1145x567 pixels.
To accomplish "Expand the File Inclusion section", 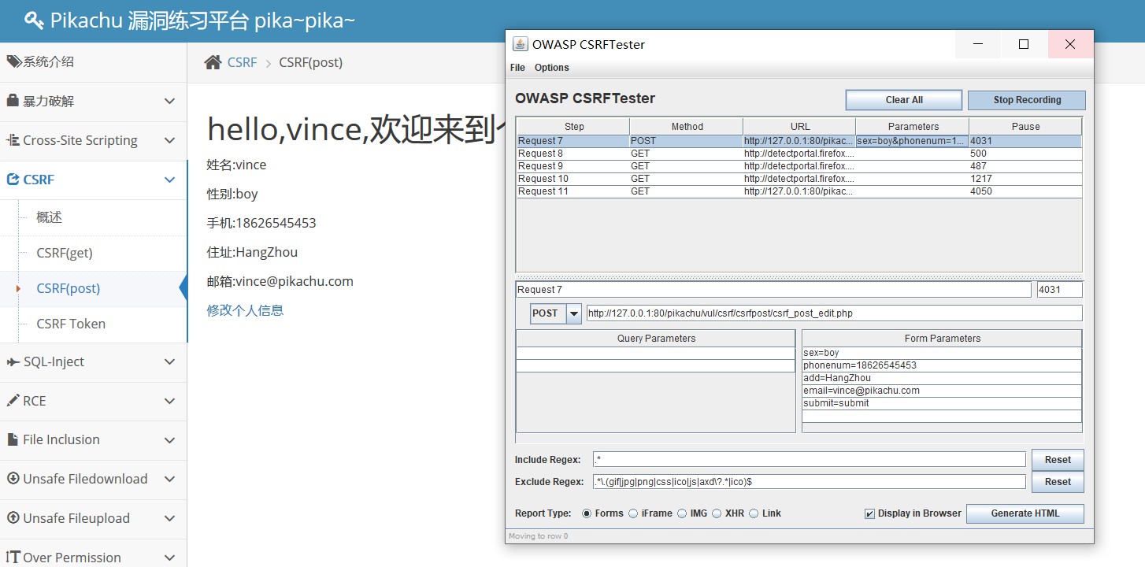I will point(169,440).
